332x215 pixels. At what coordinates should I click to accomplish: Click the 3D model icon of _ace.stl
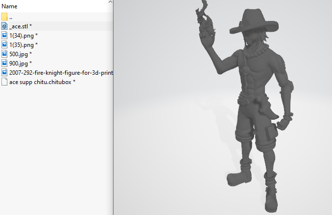[4, 26]
